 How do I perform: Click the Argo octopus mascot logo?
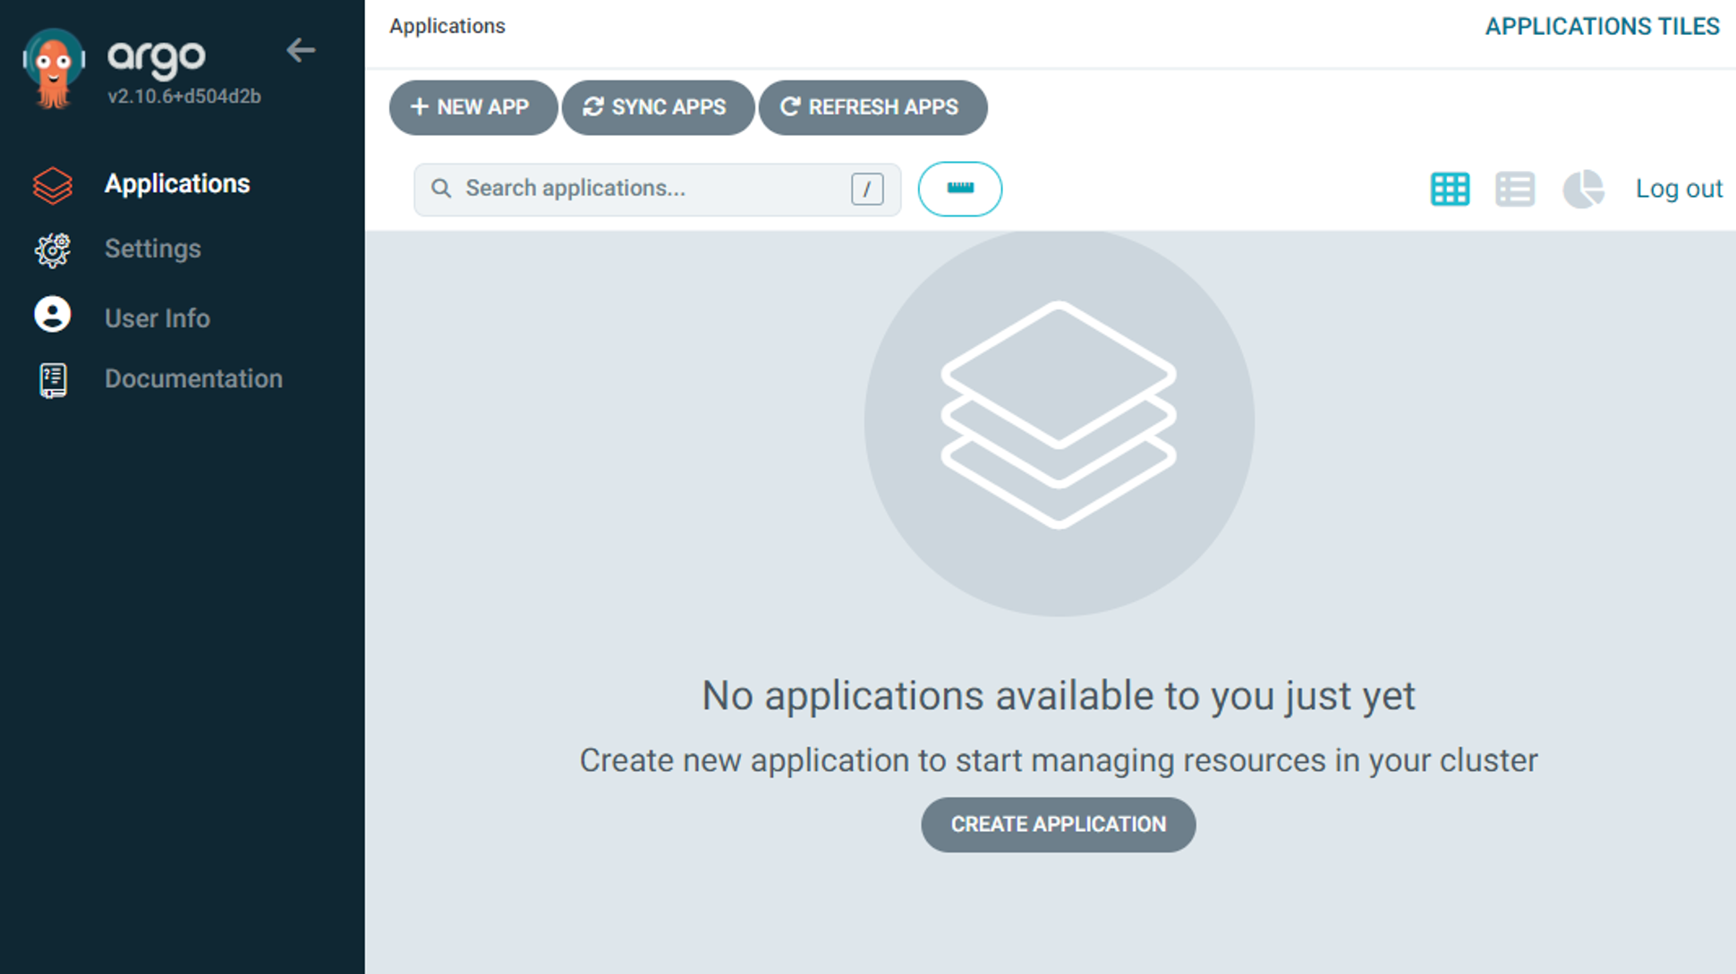[x=54, y=68]
